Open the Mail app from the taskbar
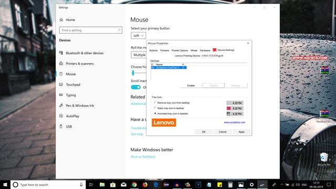 [x=123, y=184]
